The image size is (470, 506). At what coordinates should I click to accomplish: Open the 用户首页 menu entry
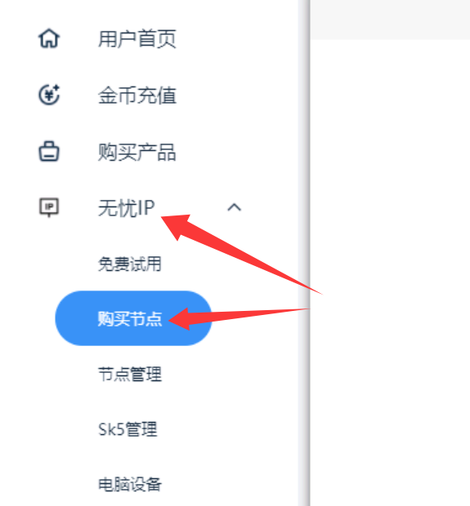(x=137, y=38)
